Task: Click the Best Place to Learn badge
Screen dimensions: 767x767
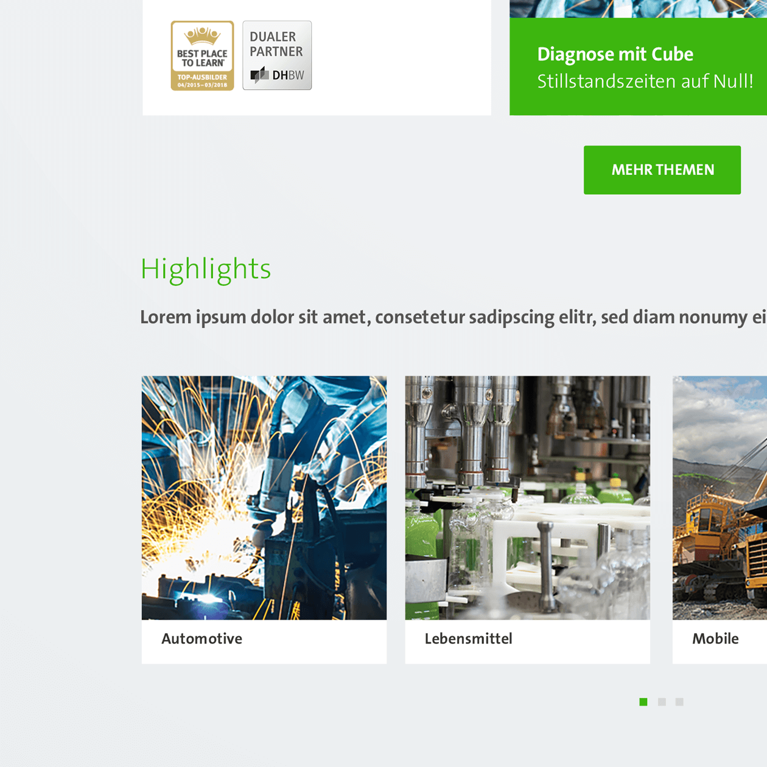Action: (202, 56)
